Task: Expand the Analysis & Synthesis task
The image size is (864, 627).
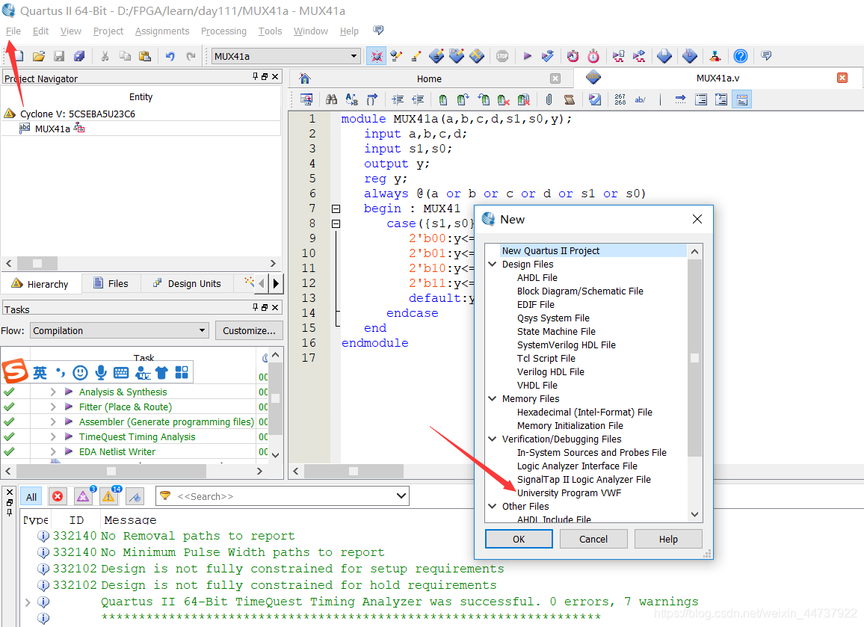Action: tap(53, 392)
